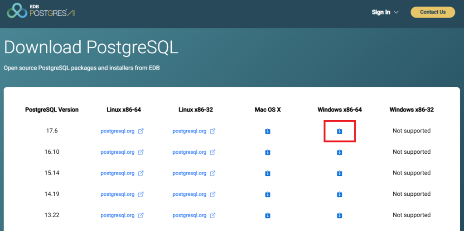Open postgresql.org link for 13.22 Linux x86-32
The image size is (464, 231).
tap(189, 215)
